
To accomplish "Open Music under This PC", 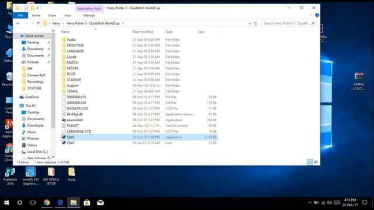I will point(32,132).
